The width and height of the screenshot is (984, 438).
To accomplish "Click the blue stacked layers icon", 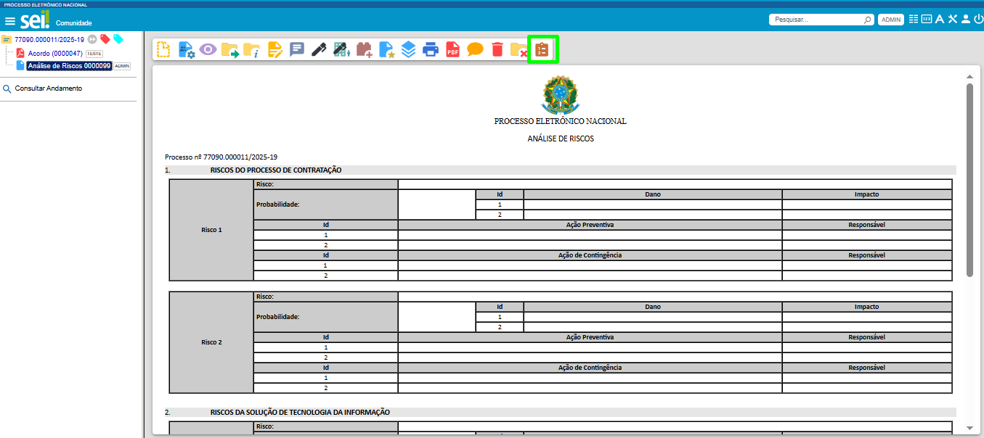I will click(x=408, y=49).
